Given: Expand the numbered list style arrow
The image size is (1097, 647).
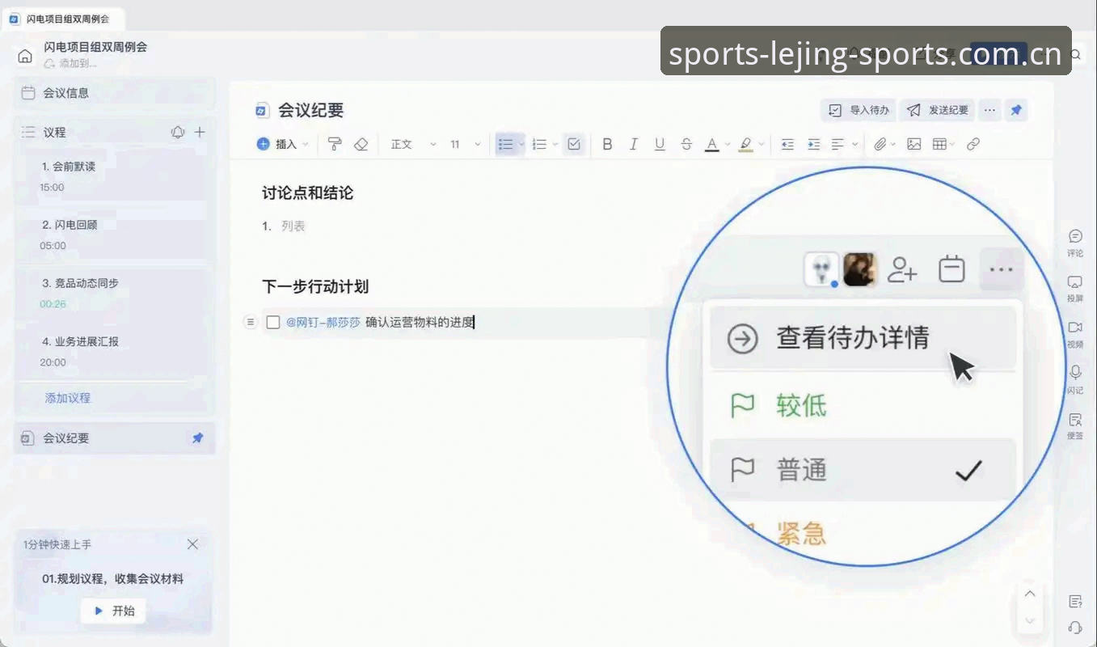Looking at the screenshot, I should click(x=555, y=144).
